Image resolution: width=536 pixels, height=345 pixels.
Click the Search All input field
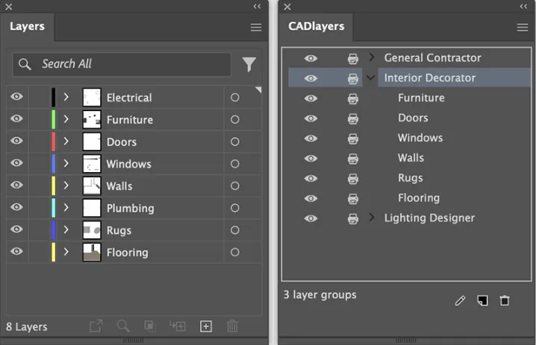(122, 64)
